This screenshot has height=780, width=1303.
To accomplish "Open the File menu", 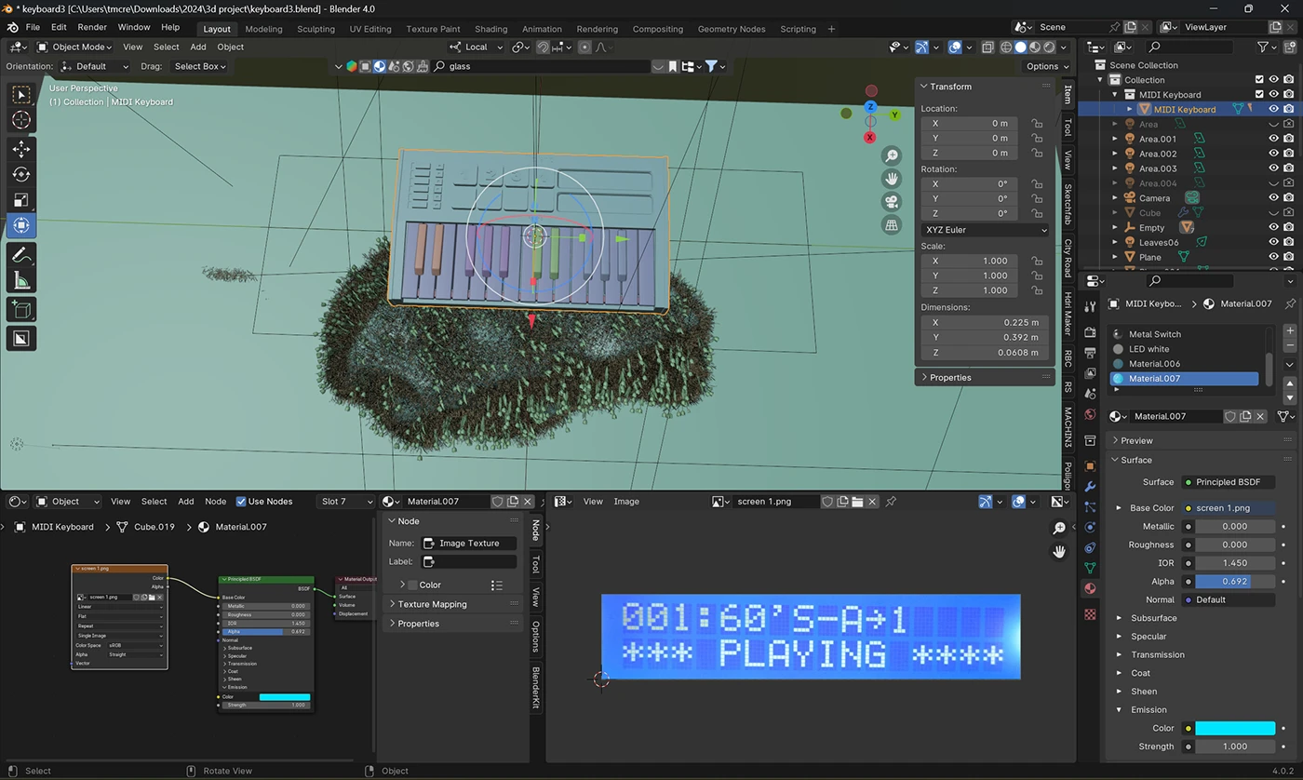I will point(33,28).
